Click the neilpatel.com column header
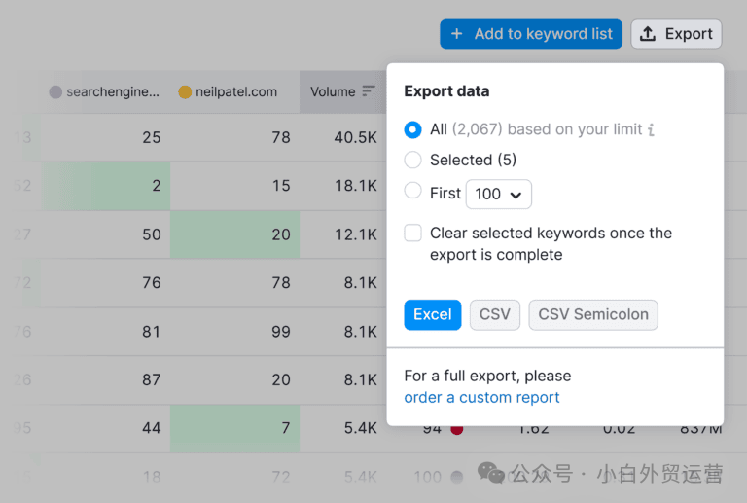The width and height of the screenshot is (747, 503). pos(234,91)
